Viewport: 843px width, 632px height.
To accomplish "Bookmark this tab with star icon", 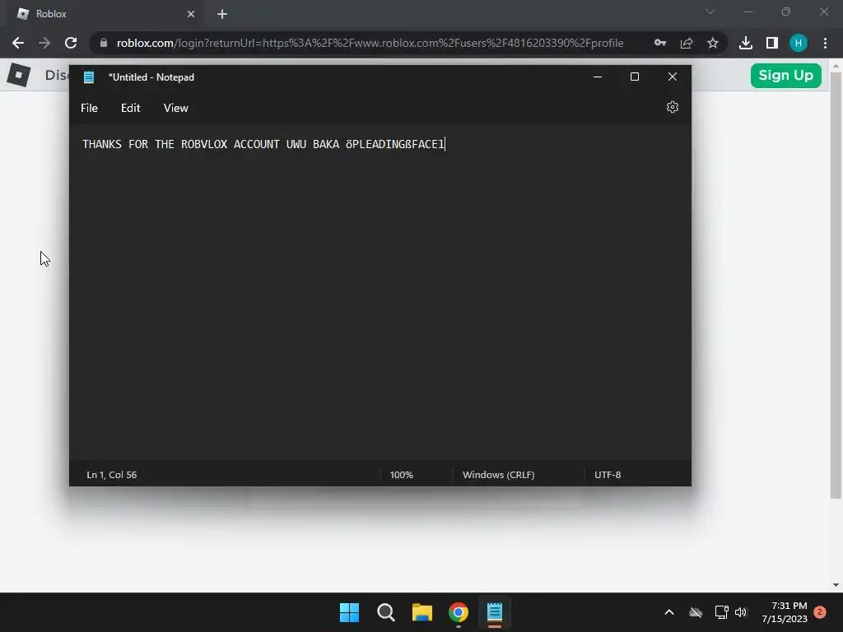I will [x=713, y=43].
